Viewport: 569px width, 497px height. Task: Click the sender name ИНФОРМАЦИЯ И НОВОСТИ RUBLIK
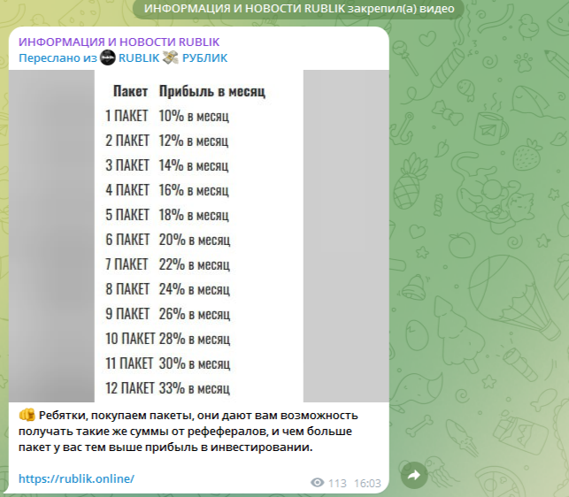119,42
